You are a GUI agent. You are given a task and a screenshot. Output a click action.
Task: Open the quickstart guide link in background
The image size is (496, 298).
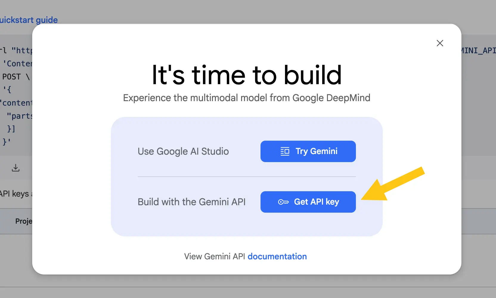tap(29, 20)
